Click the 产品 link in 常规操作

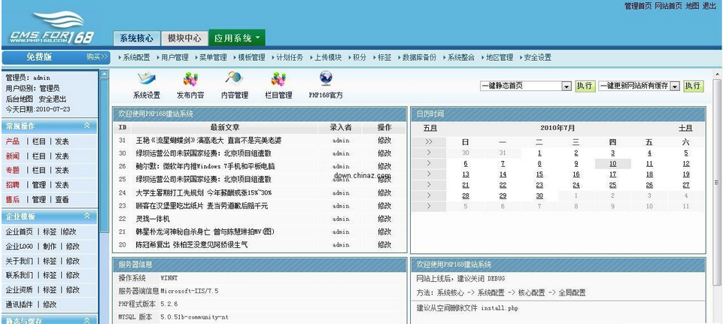[13, 141]
